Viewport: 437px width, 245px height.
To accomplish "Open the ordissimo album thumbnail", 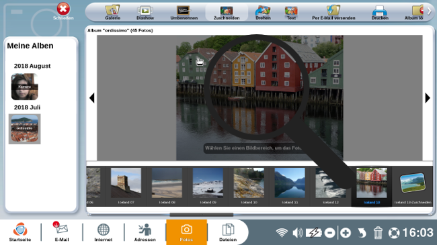I will click(24, 129).
